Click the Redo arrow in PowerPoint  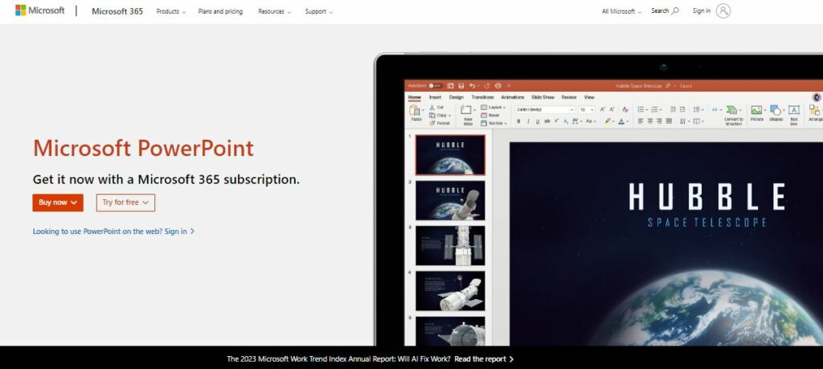(486, 85)
